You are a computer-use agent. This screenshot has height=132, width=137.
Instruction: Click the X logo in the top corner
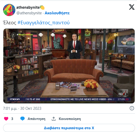pyautogui.click(x=132, y=7)
